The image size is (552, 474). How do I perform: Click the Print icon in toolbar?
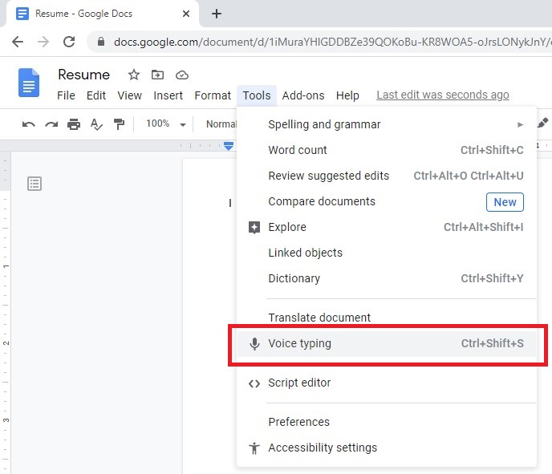coord(74,124)
